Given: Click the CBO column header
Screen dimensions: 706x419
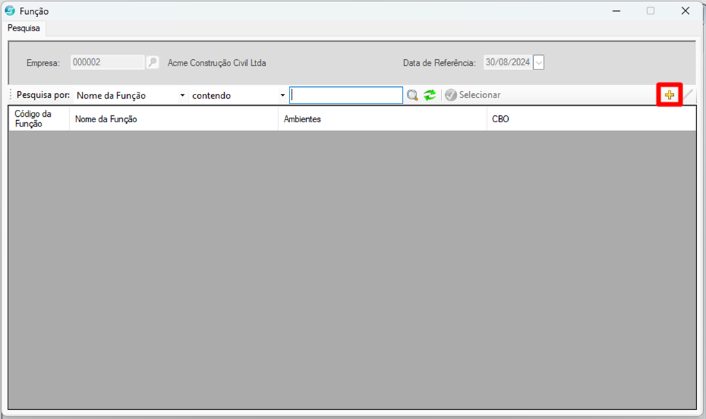Looking at the screenshot, I should click(590, 119).
